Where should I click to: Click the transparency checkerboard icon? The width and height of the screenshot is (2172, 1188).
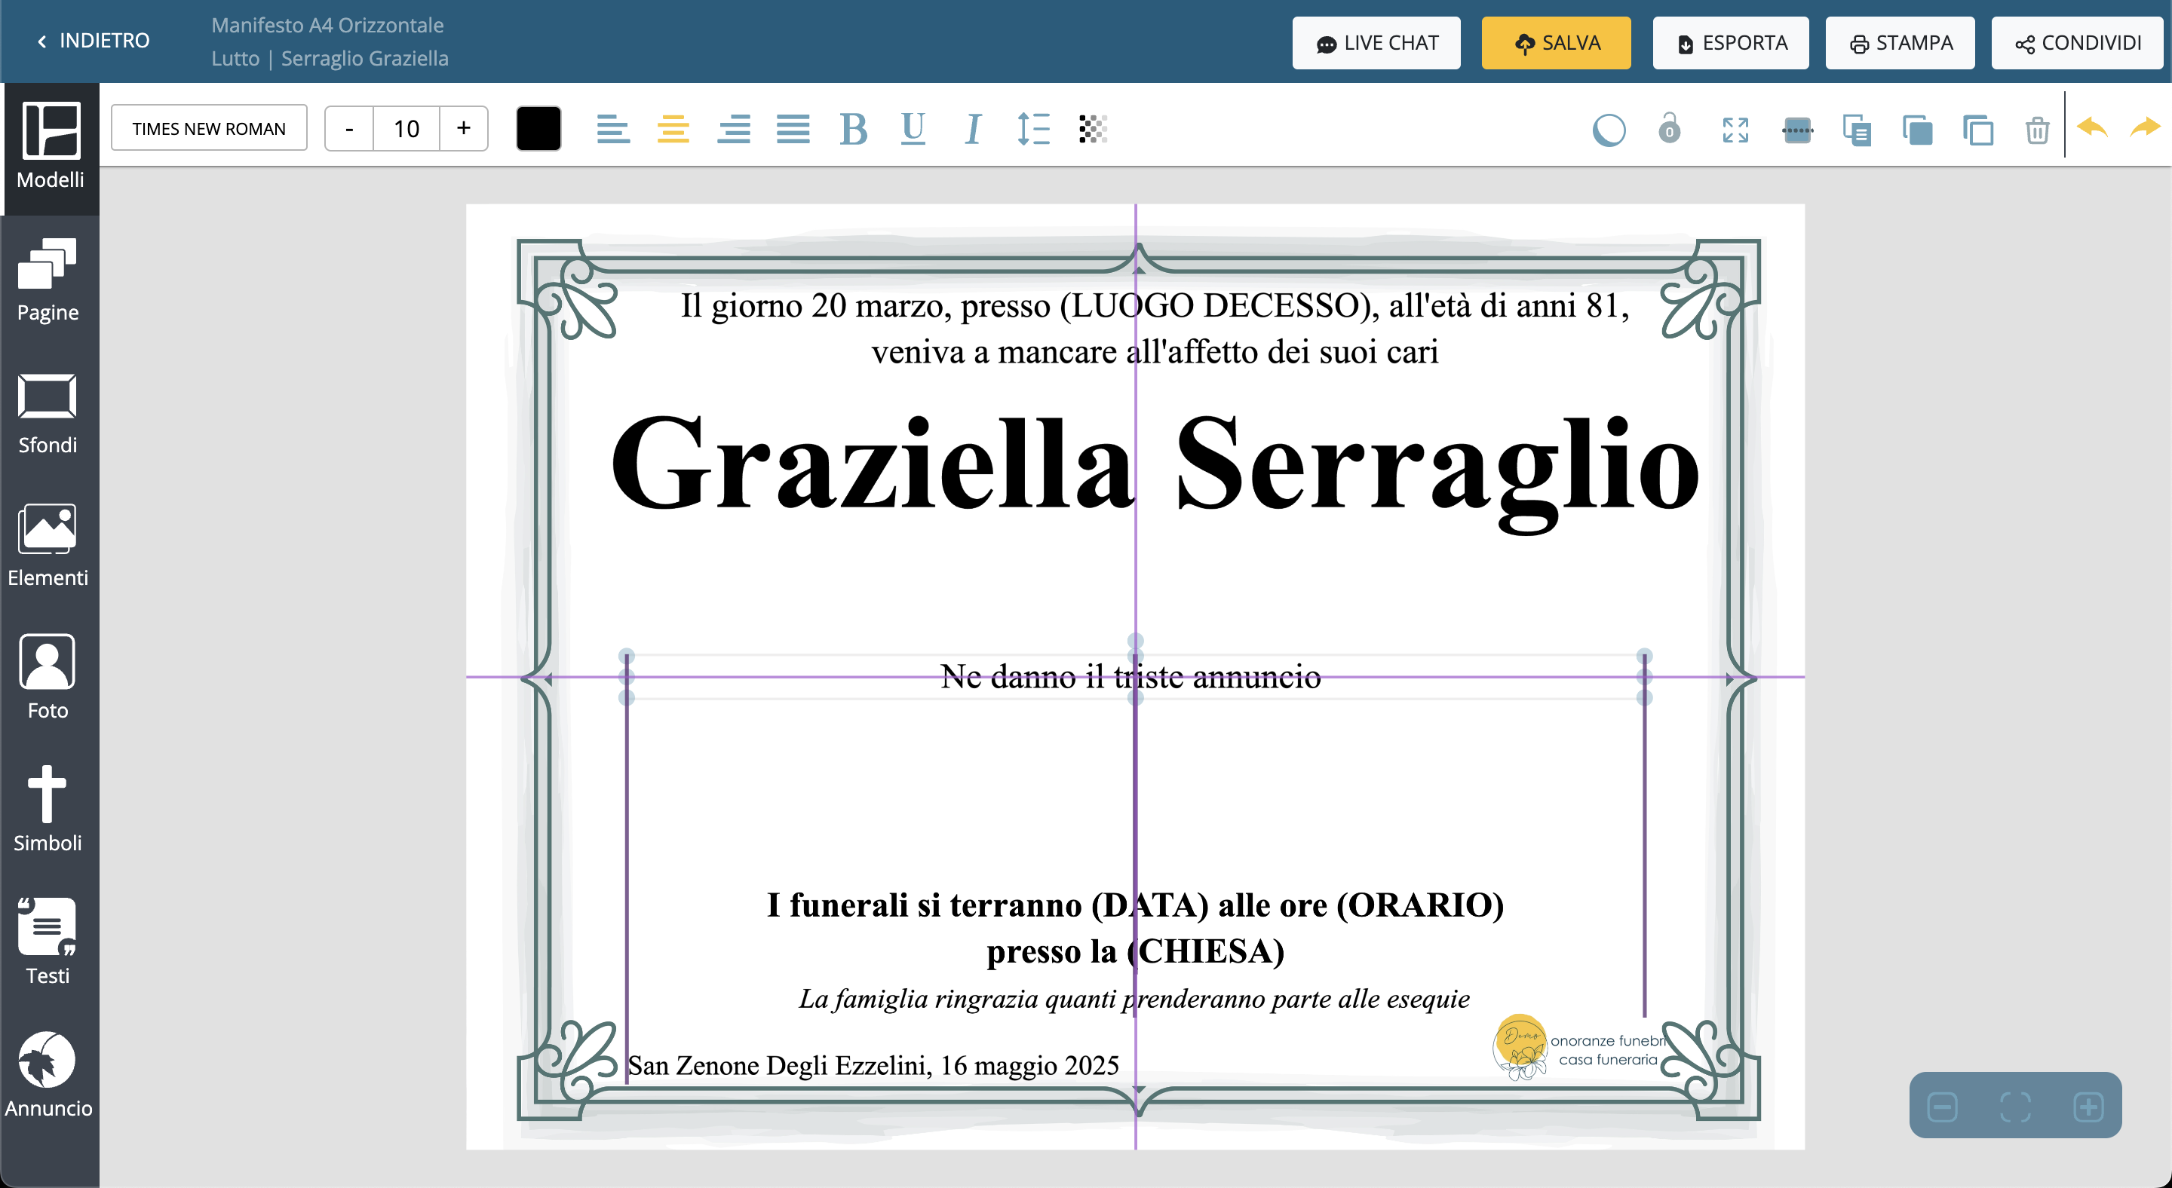pos(1093,129)
